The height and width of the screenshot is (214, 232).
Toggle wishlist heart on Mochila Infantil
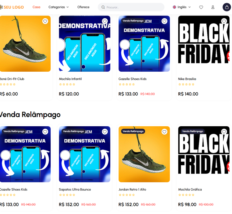105,21
